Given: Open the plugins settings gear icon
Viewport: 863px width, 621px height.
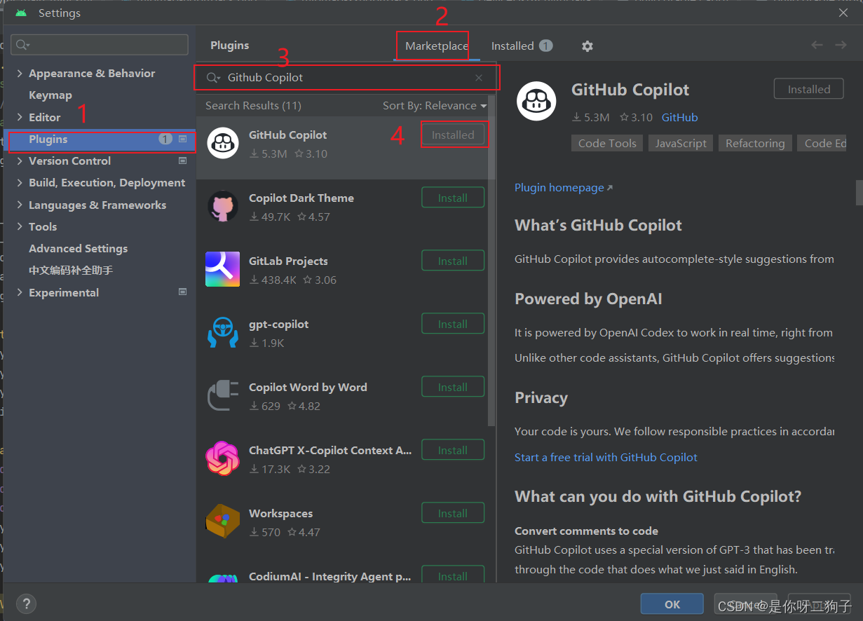Looking at the screenshot, I should click(x=587, y=46).
